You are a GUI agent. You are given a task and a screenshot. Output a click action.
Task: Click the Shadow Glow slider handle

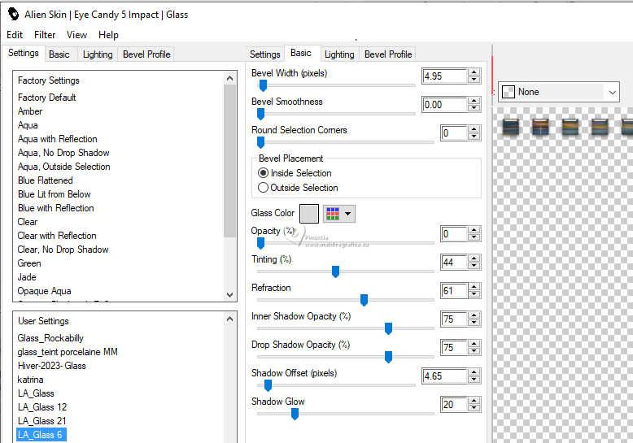click(x=295, y=414)
